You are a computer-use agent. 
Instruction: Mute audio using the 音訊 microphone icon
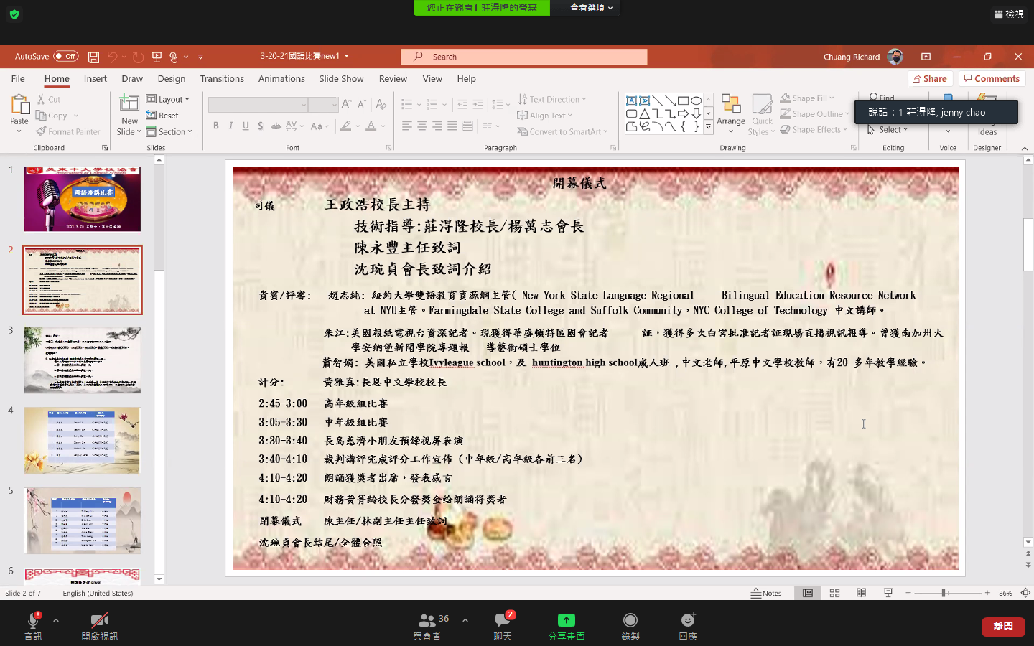click(x=33, y=622)
